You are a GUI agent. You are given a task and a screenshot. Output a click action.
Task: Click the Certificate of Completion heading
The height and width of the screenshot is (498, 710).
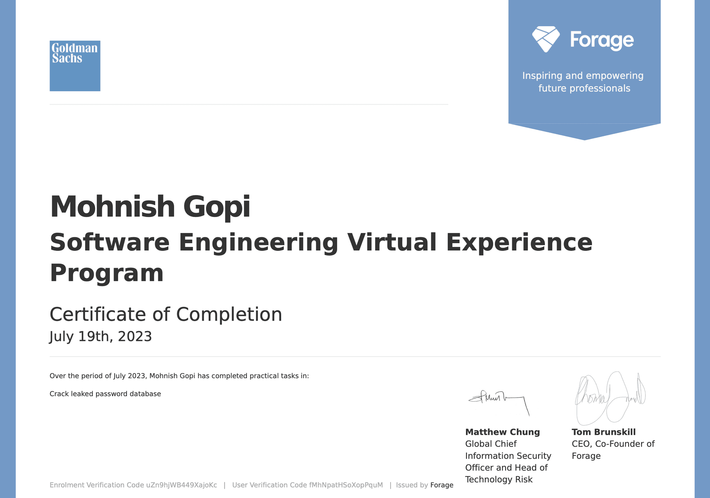pos(166,315)
